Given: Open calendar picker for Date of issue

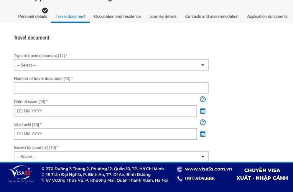Looking at the screenshot, I should (x=203, y=111).
